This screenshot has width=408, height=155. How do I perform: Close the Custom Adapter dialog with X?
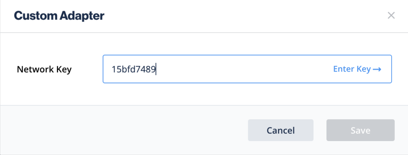391,15
